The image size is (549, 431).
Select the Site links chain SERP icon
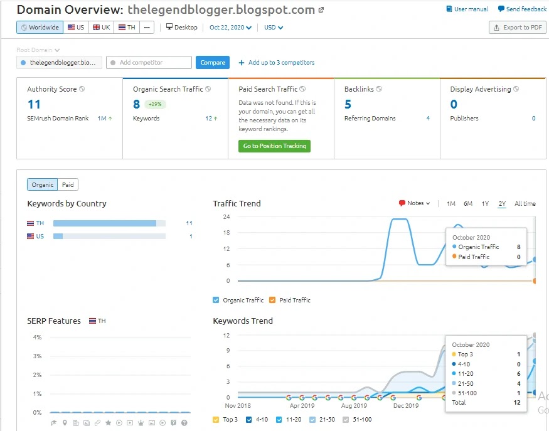(97, 423)
